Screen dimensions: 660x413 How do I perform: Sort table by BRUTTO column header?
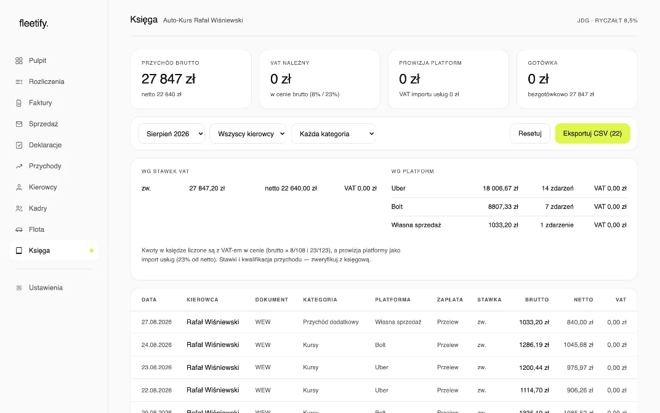coord(537,300)
